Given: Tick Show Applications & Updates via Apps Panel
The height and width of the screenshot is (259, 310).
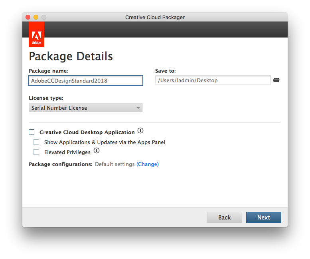Looking at the screenshot, I should 36,142.
